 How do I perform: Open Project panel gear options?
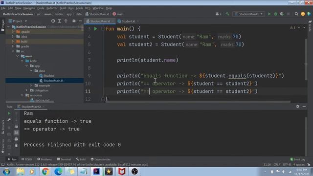tap(74, 21)
